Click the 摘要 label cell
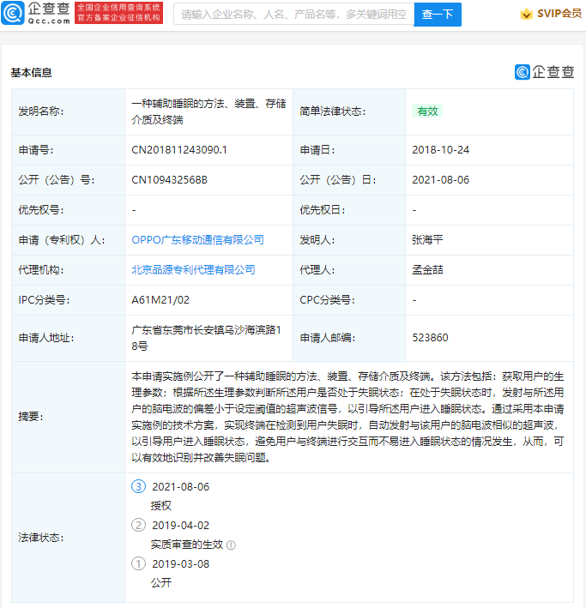This screenshot has width=586, height=608. pyautogui.click(x=69, y=417)
